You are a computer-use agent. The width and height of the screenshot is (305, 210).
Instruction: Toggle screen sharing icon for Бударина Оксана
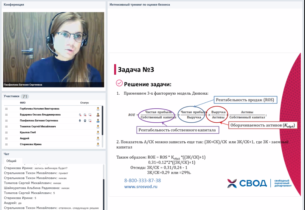tap(90, 115)
